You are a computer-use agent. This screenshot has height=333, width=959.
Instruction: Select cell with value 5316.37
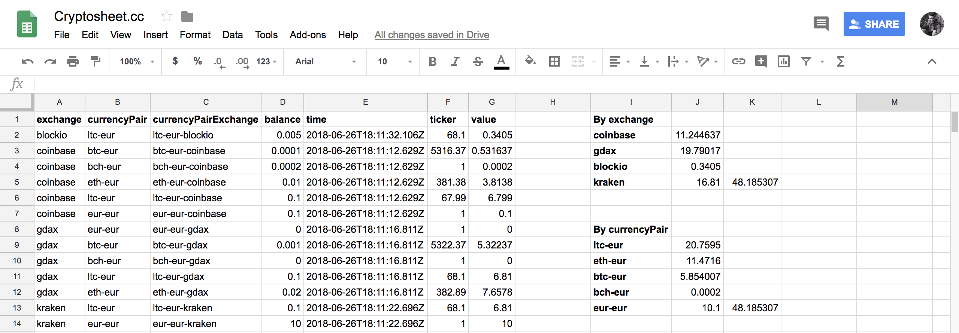pyautogui.click(x=448, y=151)
